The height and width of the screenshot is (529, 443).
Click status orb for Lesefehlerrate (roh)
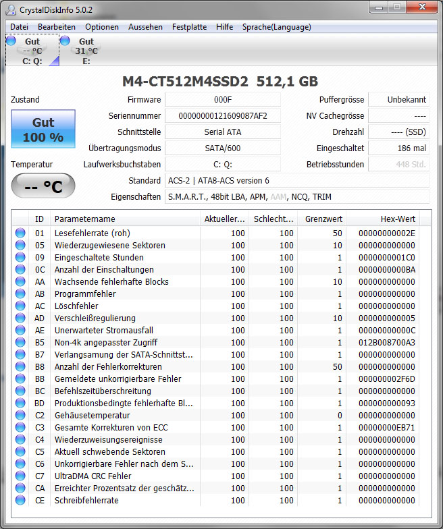[x=20, y=233]
